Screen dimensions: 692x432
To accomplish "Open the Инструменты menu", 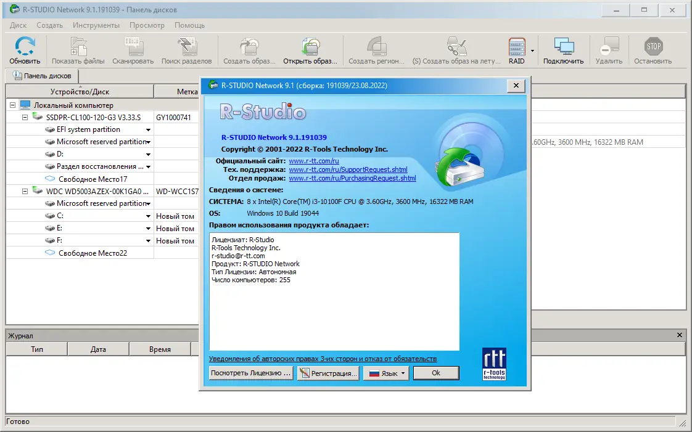I will click(x=96, y=25).
